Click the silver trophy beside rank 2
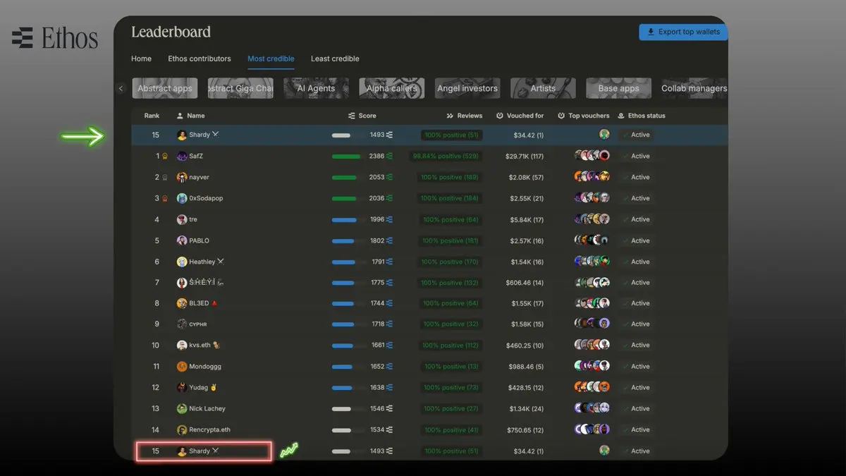The width and height of the screenshot is (846, 476). pyautogui.click(x=165, y=178)
